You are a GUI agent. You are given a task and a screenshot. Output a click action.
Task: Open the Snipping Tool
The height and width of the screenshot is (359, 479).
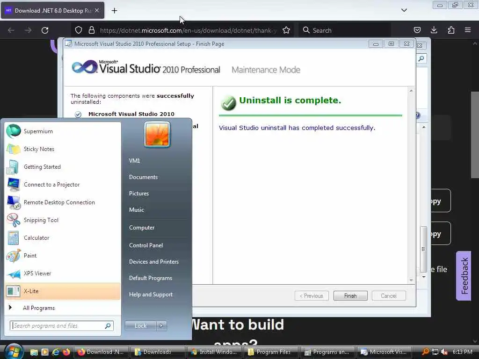coord(63,220)
